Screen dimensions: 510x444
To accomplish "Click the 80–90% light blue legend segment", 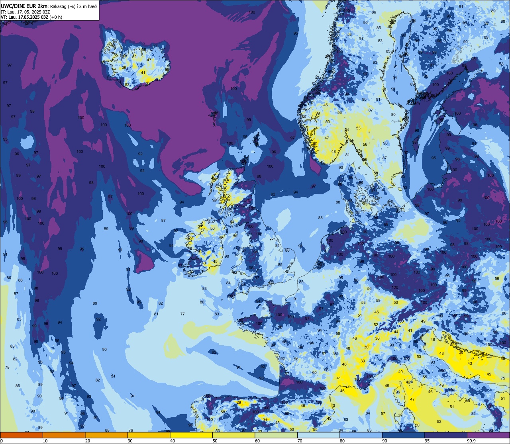I will point(361,435).
